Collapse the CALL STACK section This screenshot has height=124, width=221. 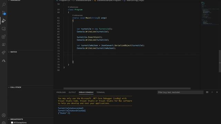[15, 87]
